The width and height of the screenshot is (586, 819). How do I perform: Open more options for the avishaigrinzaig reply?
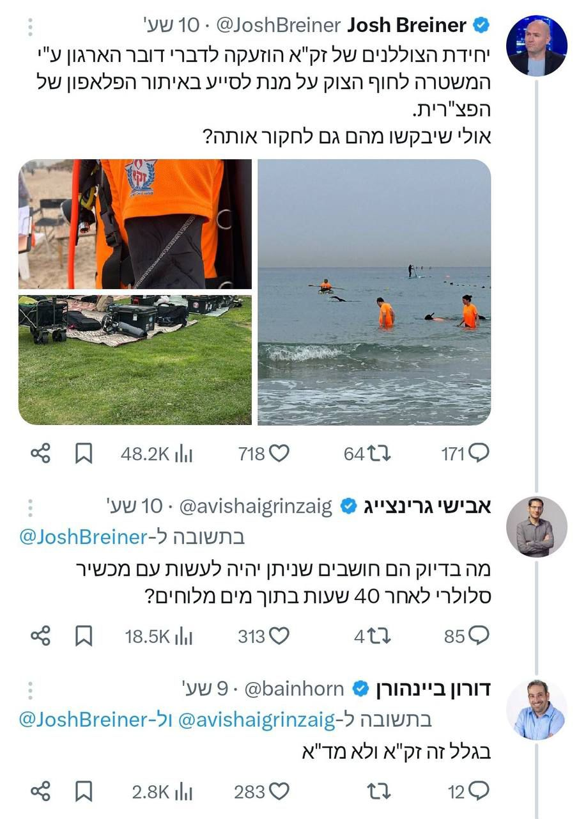coord(30,507)
